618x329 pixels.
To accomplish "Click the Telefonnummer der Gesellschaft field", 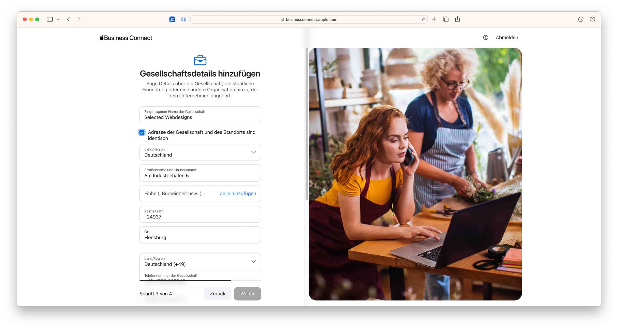I will [x=200, y=275].
